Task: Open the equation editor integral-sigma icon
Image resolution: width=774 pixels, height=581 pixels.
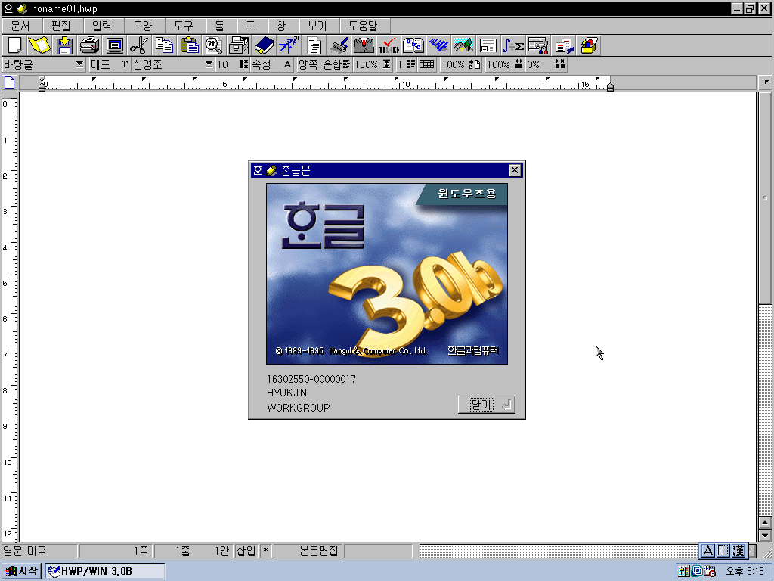Action: (x=513, y=45)
